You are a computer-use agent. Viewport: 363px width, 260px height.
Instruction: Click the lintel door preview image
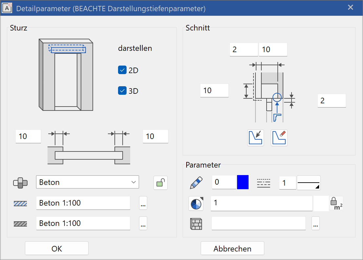point(66,75)
